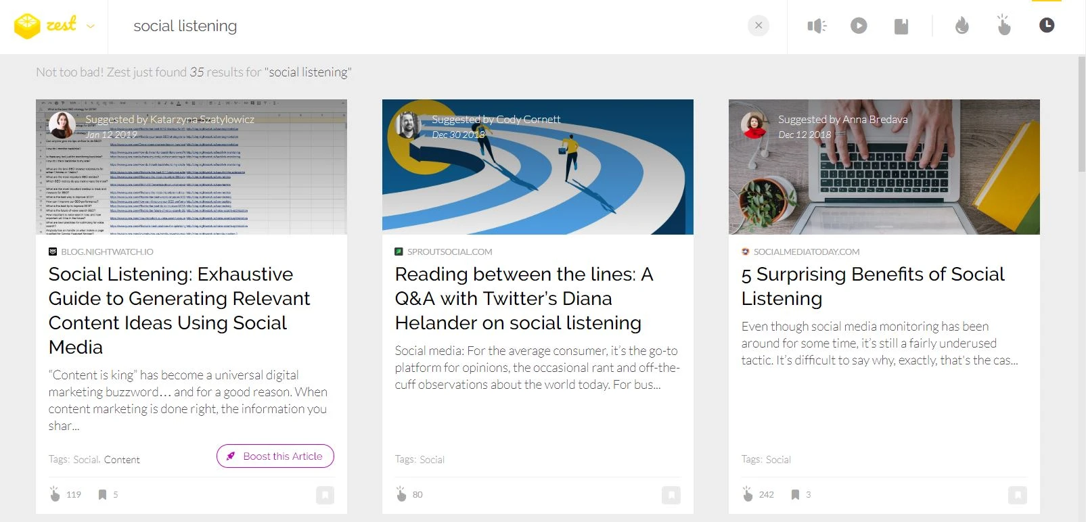Sort results by recent clock icon

(1046, 26)
